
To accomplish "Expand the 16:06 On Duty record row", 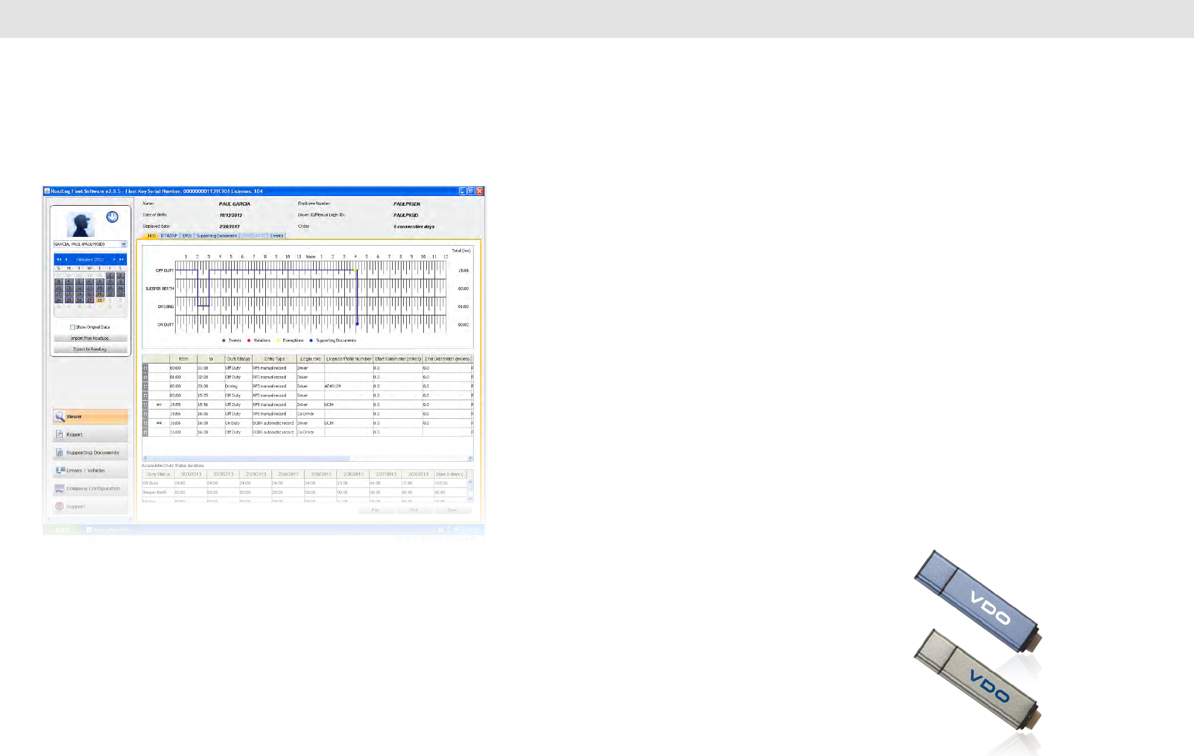I will click(145, 423).
